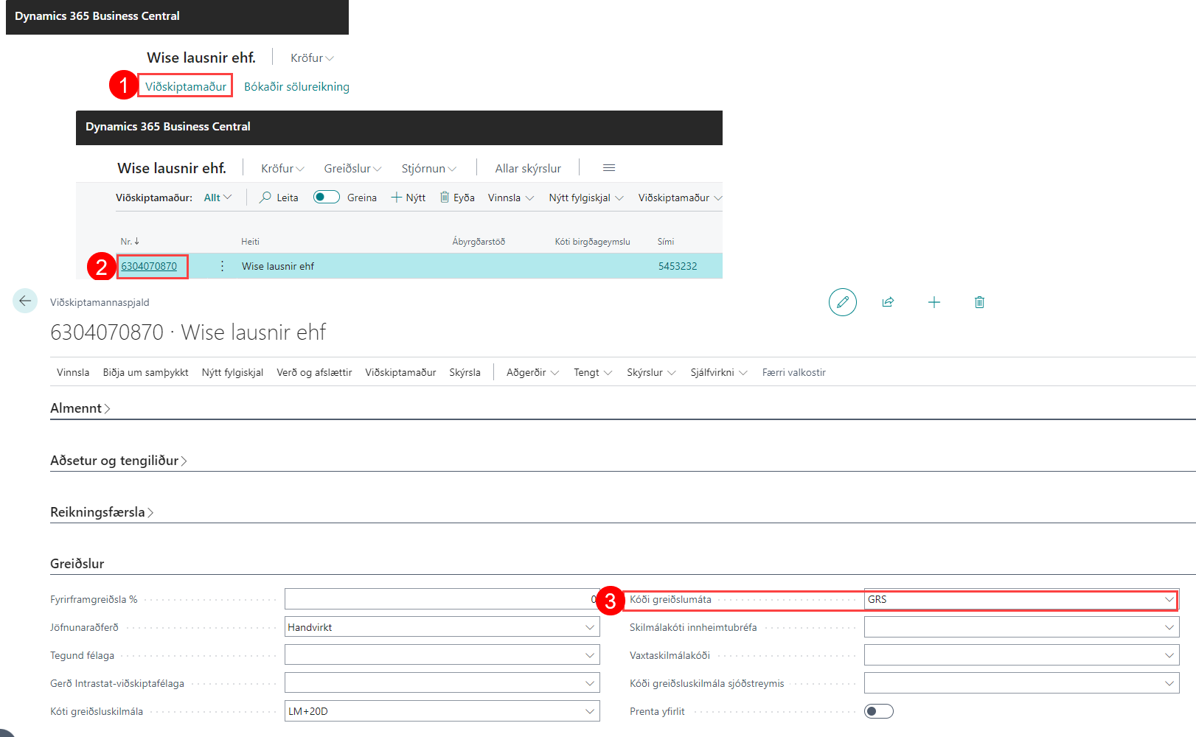Open the Jöfnunaraðferð dropdown
1196x737 pixels.
coord(589,628)
